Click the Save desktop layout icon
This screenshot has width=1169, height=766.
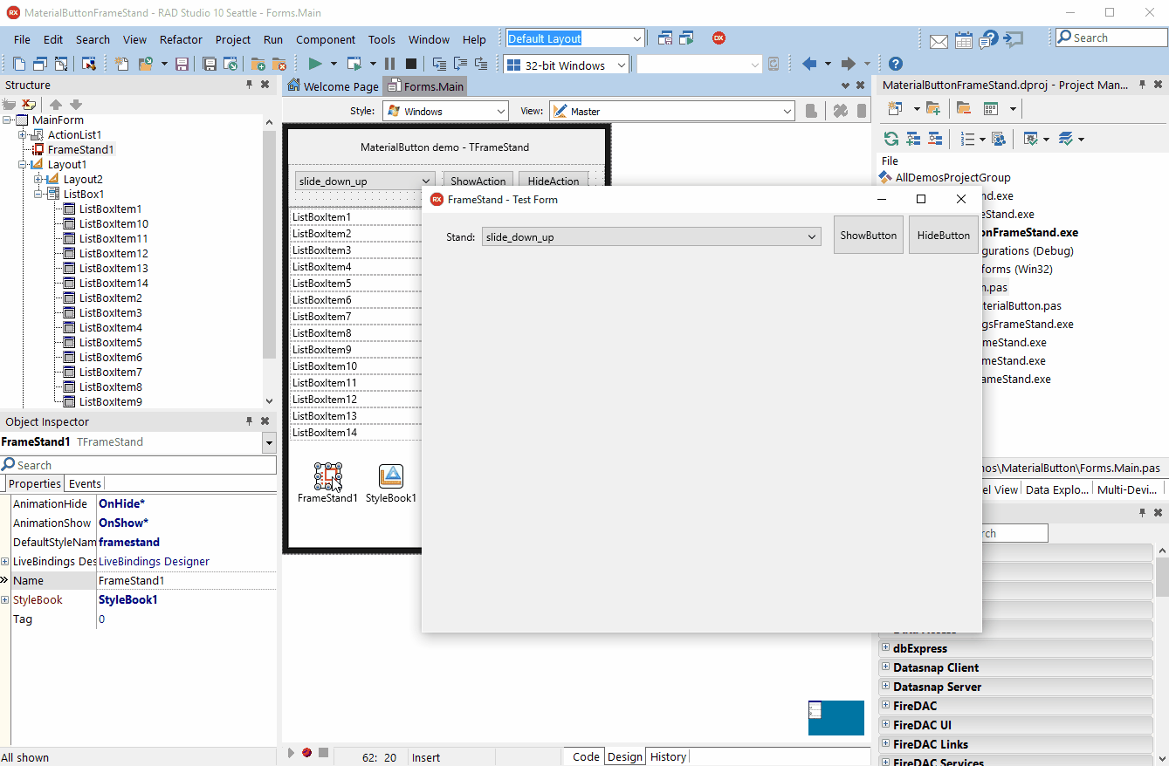(665, 38)
